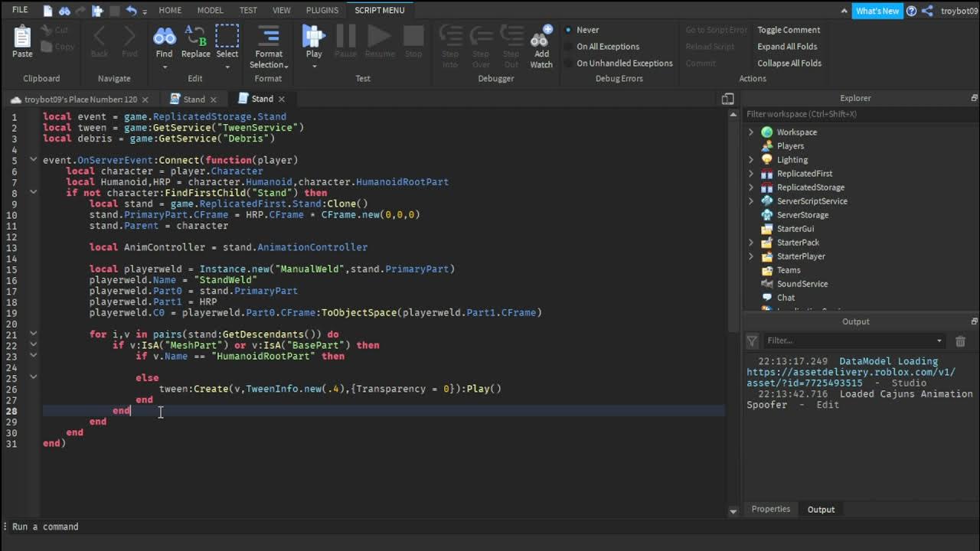The image size is (980, 551).
Task: Switch to the TEST ribbon tab
Action: 248,11
